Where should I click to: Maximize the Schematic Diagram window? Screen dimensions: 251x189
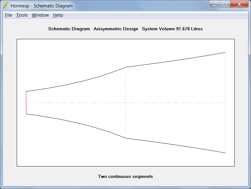click(x=225, y=4)
